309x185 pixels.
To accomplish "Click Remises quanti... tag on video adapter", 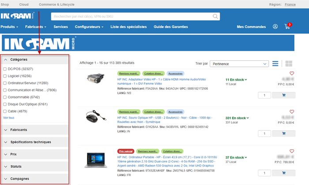I will tap(129, 73).
